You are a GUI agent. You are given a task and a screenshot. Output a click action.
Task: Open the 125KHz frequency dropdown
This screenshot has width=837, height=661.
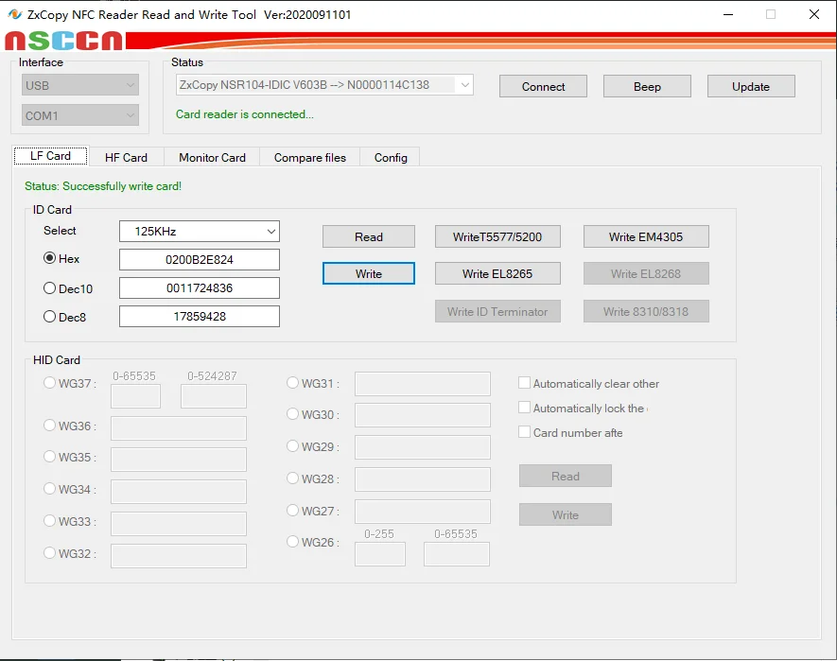coord(200,231)
